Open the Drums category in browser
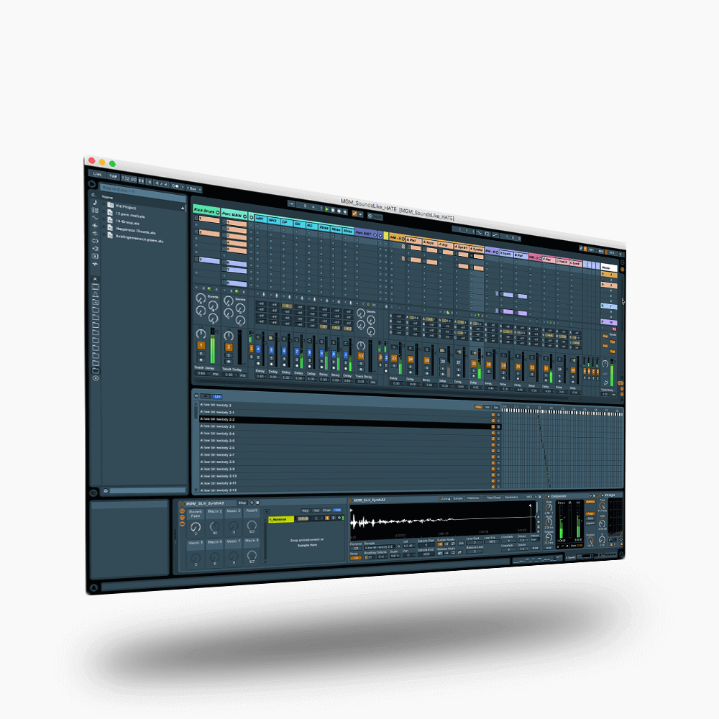The image size is (719, 719). pyautogui.click(x=95, y=210)
